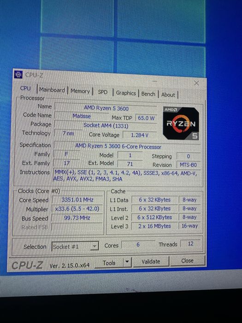242x323 pixels.
Task: Switch to the SPD tab
Action: (102, 92)
